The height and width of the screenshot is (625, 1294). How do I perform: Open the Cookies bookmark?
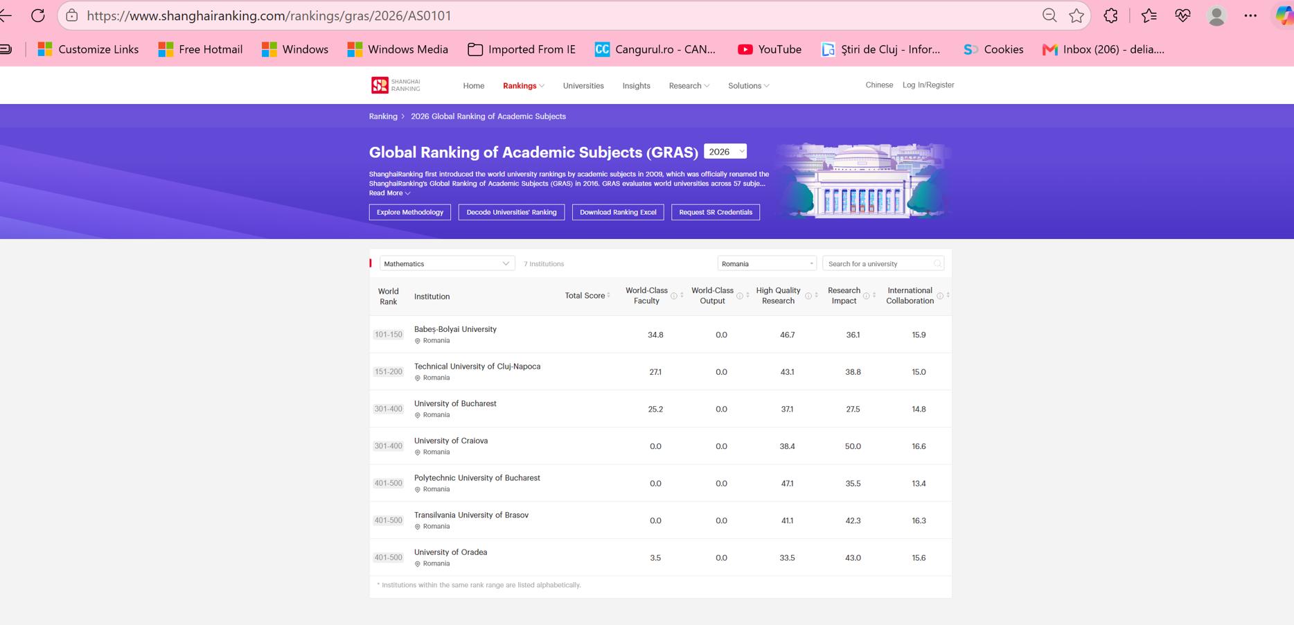point(993,49)
